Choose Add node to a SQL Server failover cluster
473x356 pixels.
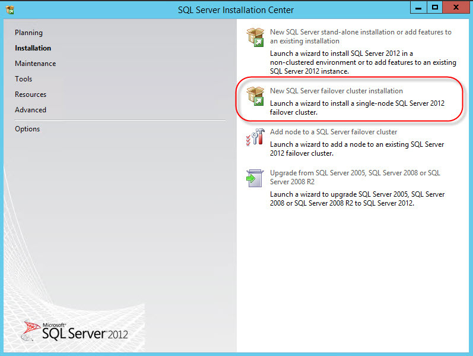point(334,132)
